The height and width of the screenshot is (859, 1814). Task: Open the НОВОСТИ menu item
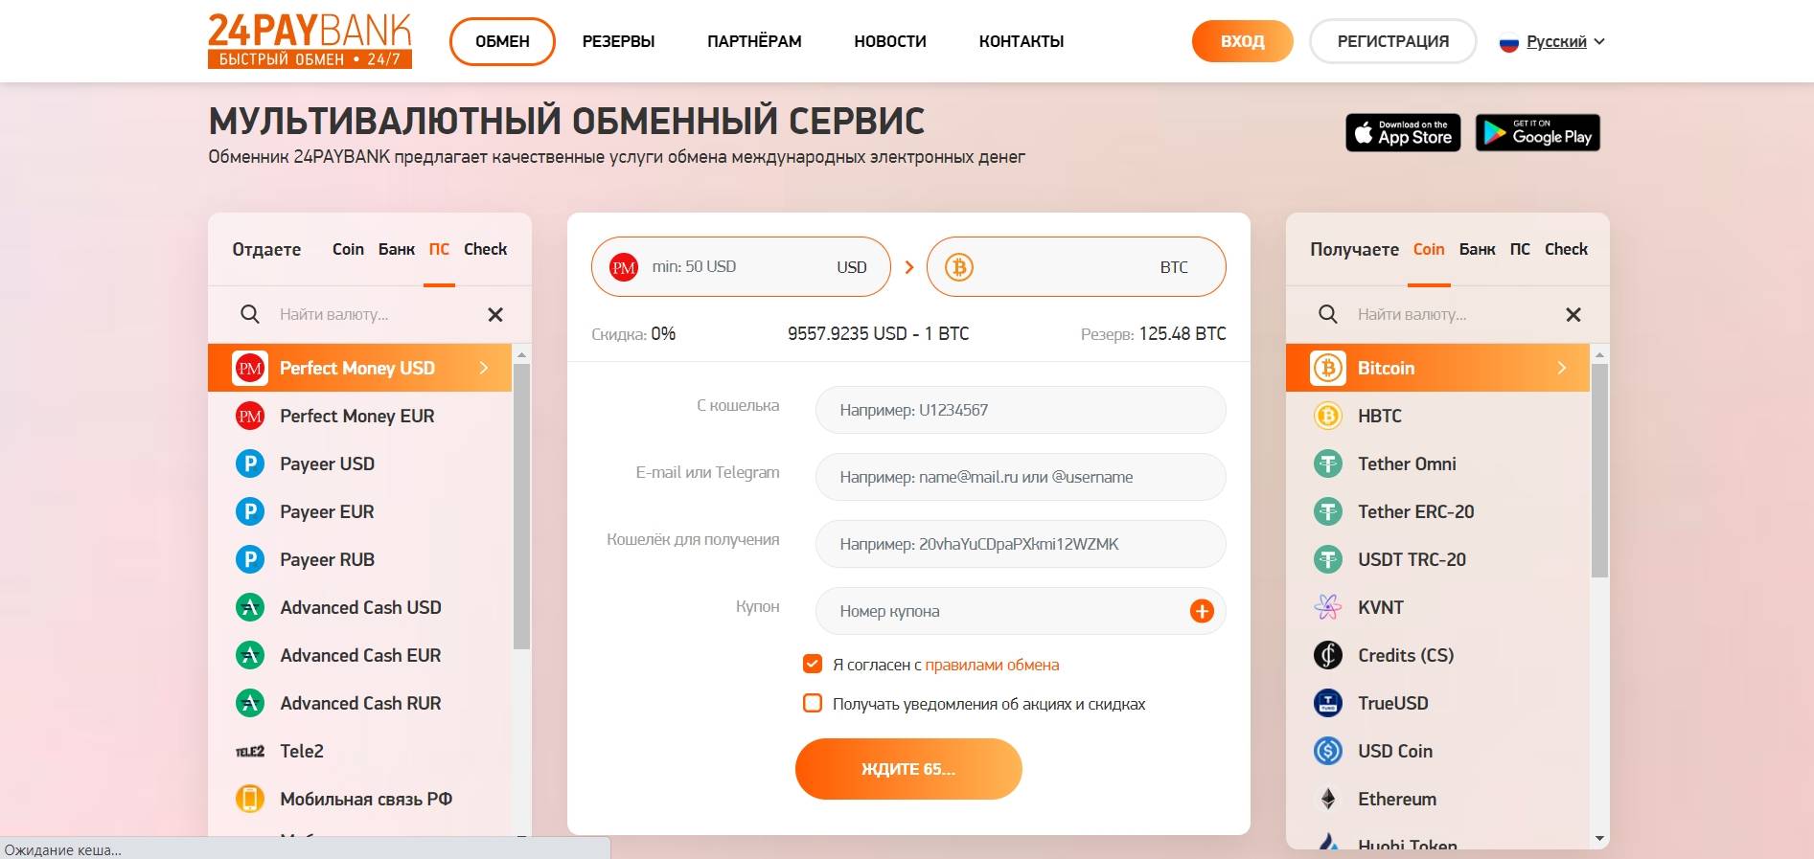(890, 41)
